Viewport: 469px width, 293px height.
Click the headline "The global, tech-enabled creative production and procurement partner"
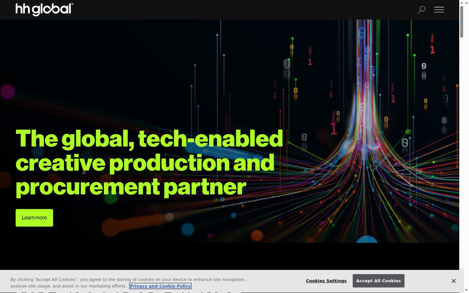pos(149,163)
